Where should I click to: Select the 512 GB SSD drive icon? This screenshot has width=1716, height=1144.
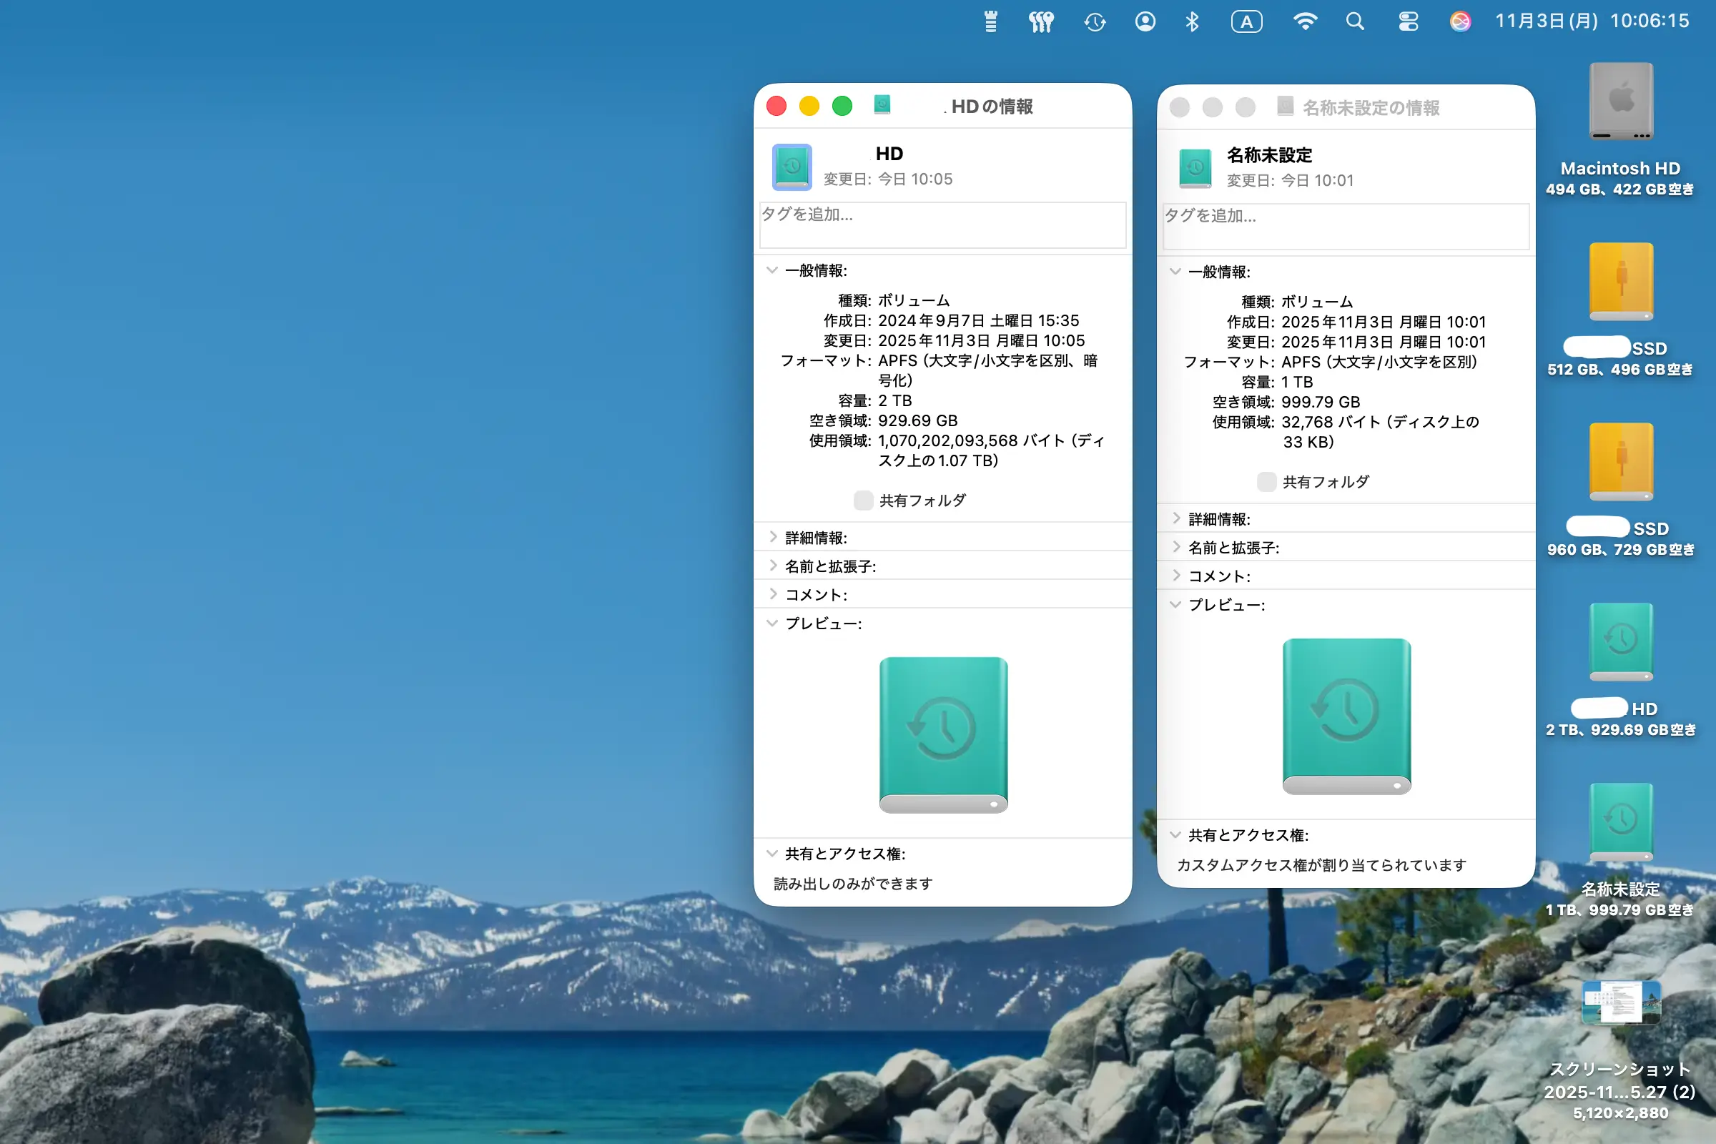coord(1620,282)
